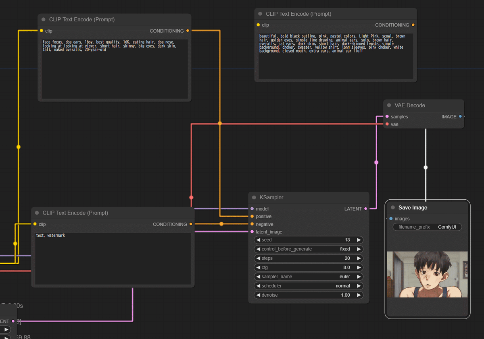484x339 pixels.
Task: Select the positive input port on KSampler
Action: [252, 217]
